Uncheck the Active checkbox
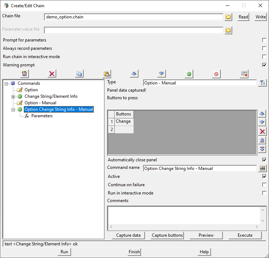 [x=264, y=176]
